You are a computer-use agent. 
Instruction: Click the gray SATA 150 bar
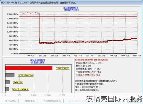[x=7, y=82]
